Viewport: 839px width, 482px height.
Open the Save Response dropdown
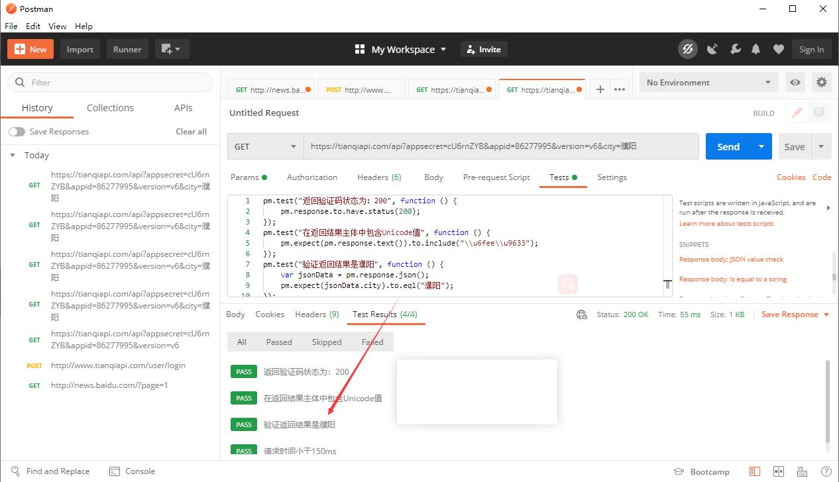pyautogui.click(x=795, y=314)
